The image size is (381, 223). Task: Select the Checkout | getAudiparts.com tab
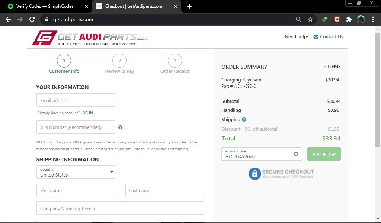[134, 6]
